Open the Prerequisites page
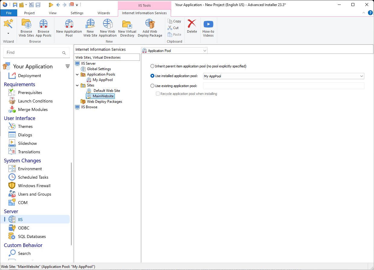 (x=30, y=93)
